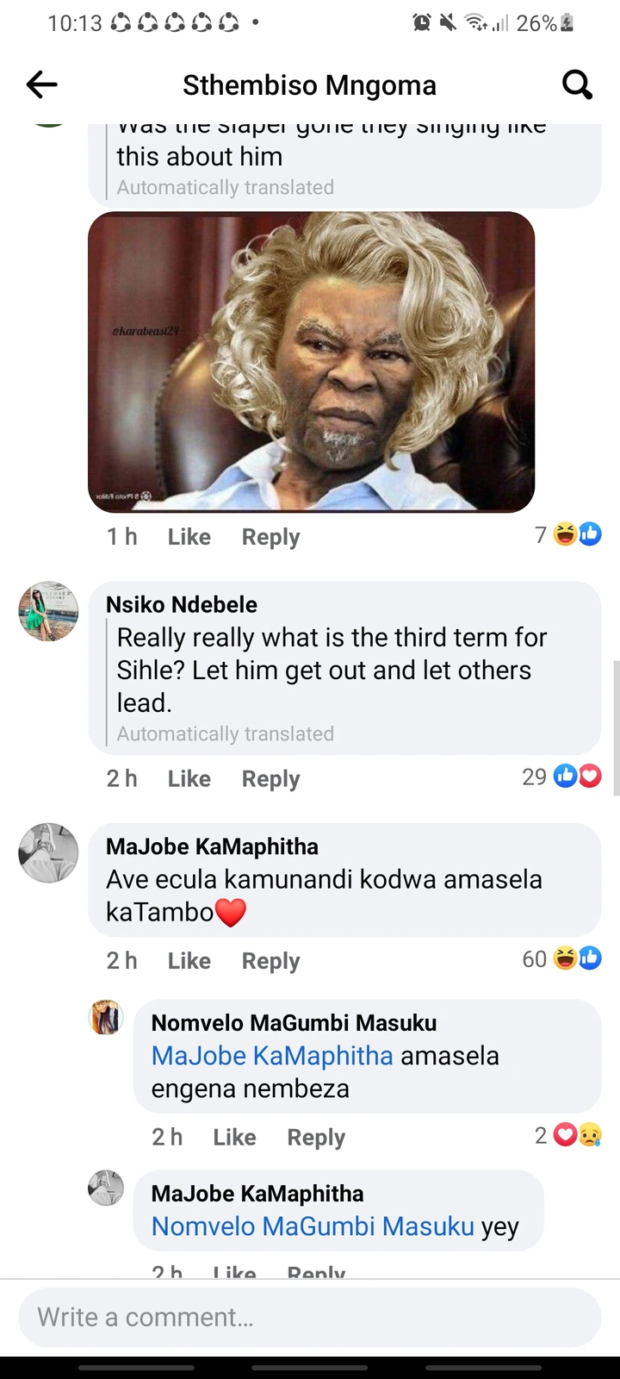Like MaJobe KaMaphitha's amasela comment
Viewport: 620px width, 1379px height.
click(x=189, y=960)
